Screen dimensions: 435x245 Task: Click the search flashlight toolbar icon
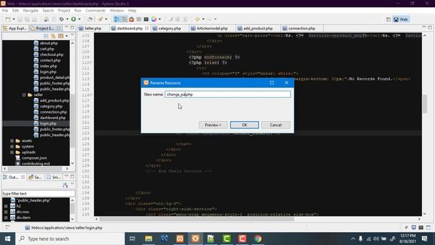tap(101, 19)
